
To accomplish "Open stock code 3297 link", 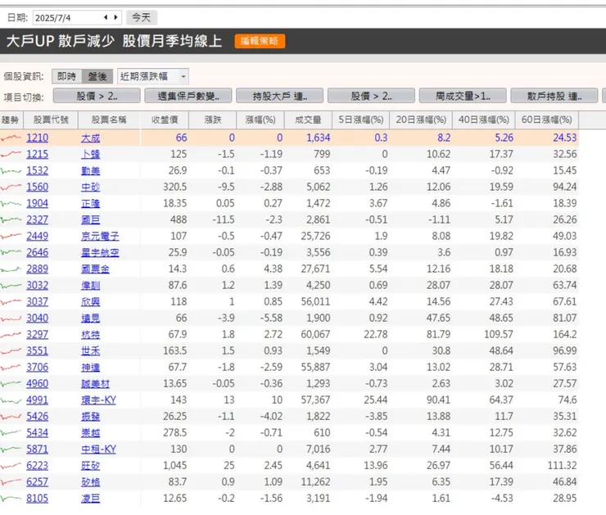I will [37, 335].
